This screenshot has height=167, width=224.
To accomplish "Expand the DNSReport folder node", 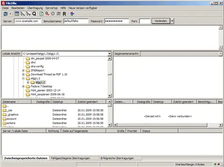I will [23, 70].
